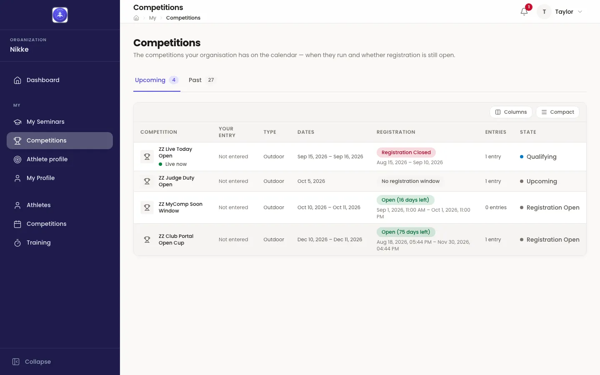Click the Training stopwatch icon
This screenshot has width=600, height=375.
tap(17, 242)
